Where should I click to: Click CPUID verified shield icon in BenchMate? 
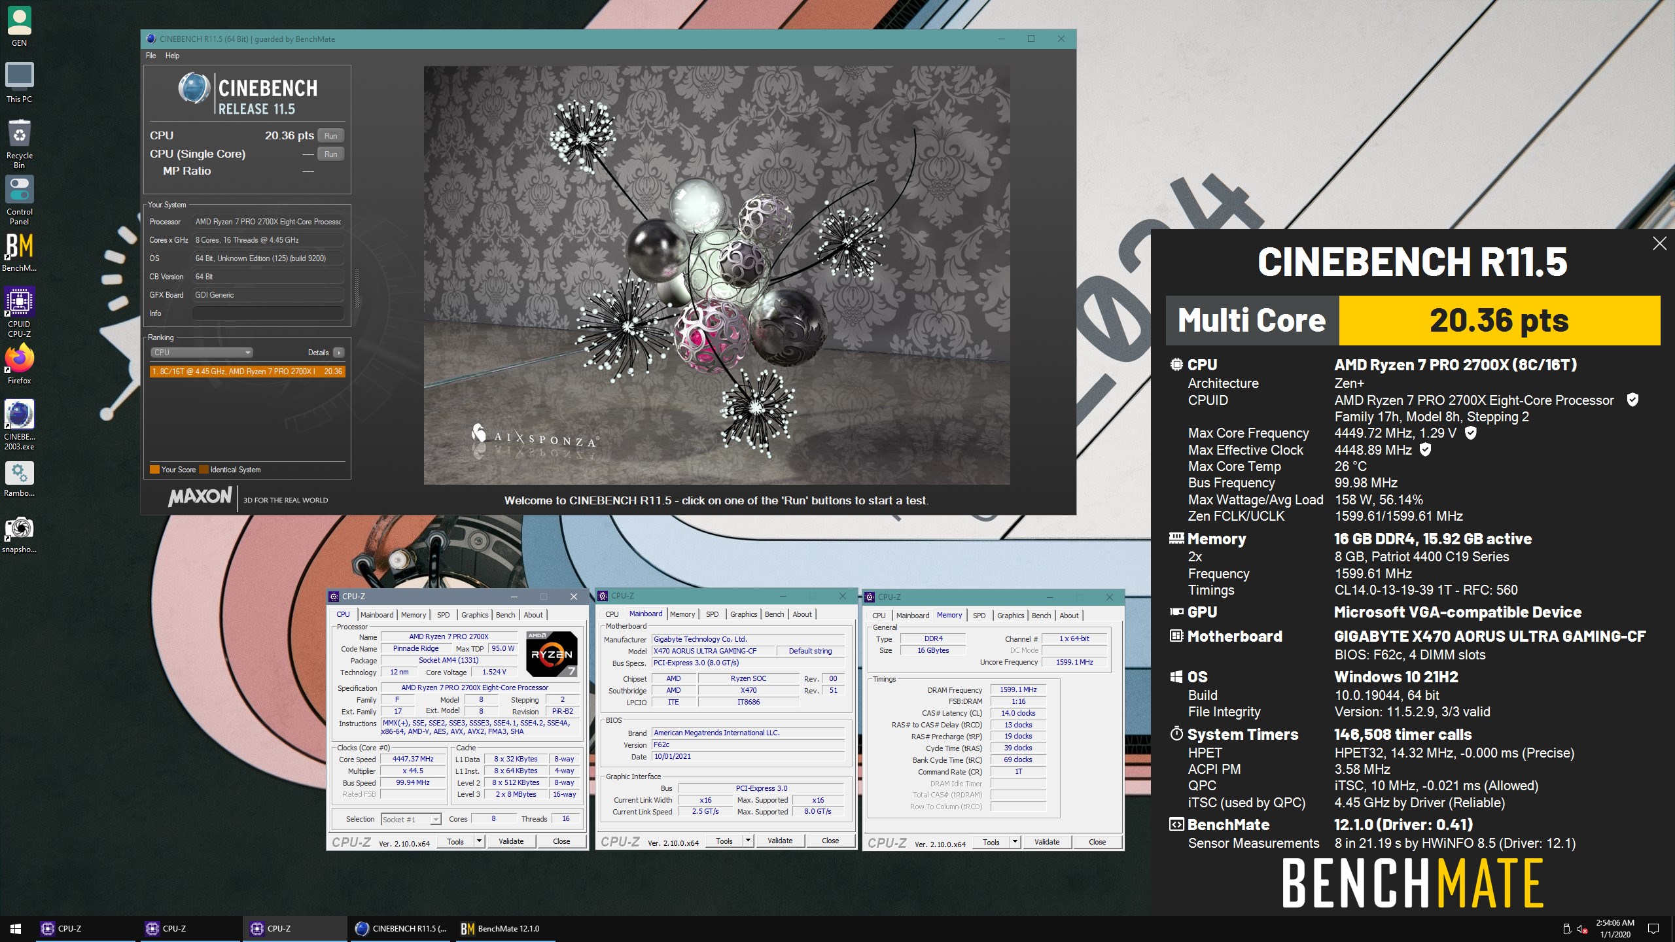1632,400
